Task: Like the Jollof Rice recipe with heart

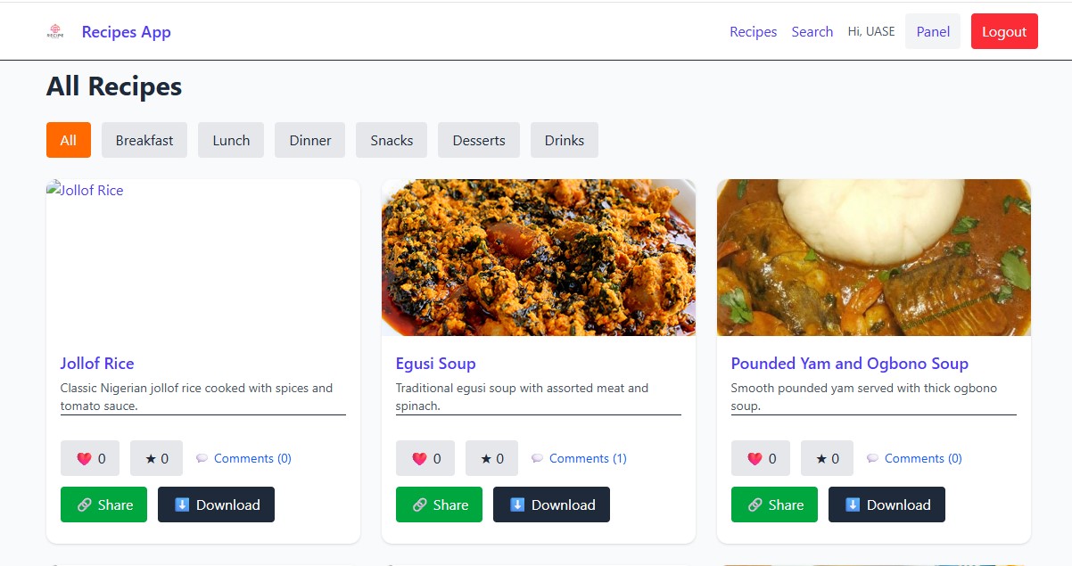Action: point(91,458)
